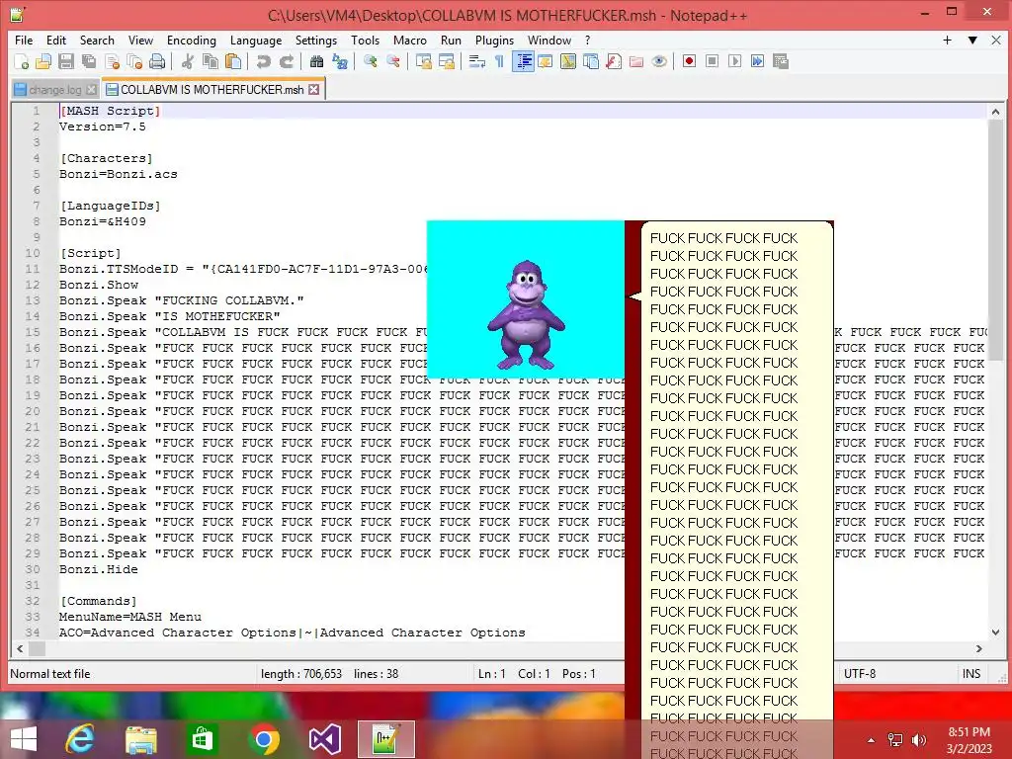Click the Save All toolbar icon

point(88,61)
